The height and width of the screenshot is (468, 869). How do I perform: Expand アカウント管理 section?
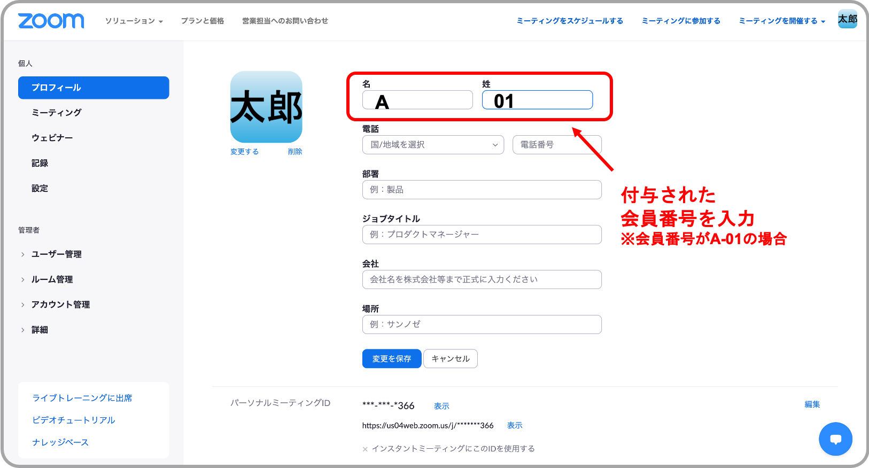(x=60, y=305)
